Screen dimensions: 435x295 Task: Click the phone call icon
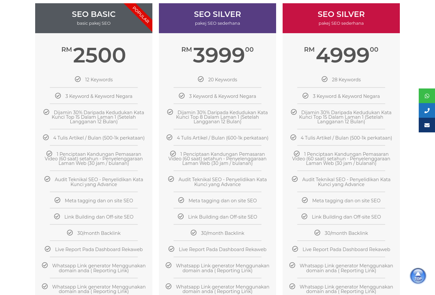point(427,111)
